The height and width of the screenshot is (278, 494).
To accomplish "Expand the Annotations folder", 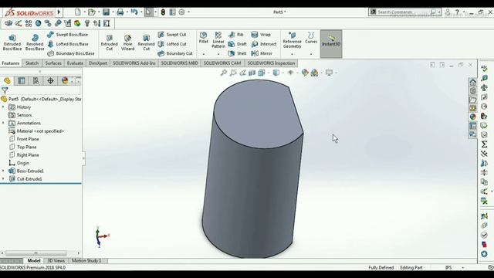I will 3,124.
